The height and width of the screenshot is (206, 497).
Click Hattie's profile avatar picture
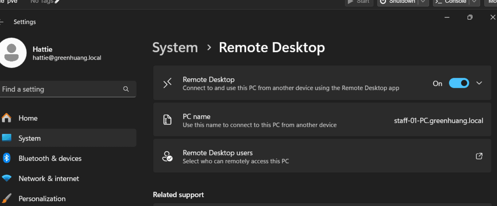click(x=12, y=53)
